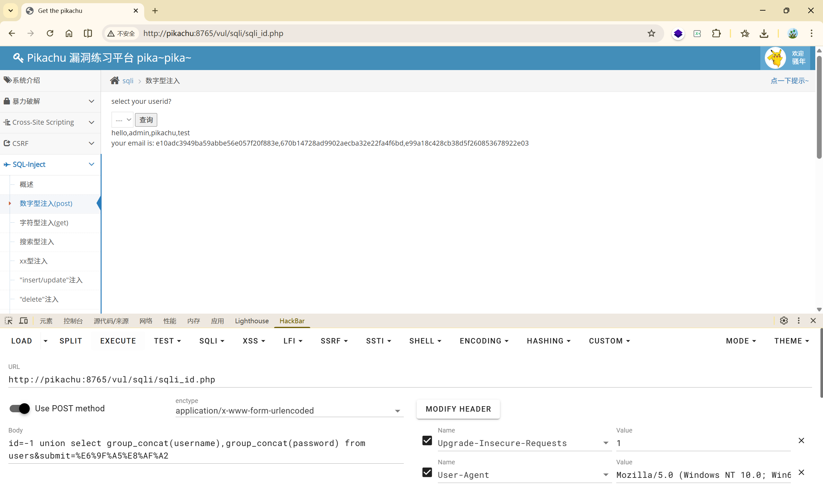Open the browser downloads icon
823x491 pixels.
(x=764, y=33)
